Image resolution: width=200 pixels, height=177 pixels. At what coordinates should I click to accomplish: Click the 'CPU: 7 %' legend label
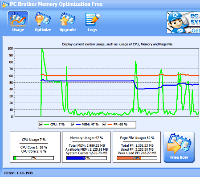pos(57,125)
